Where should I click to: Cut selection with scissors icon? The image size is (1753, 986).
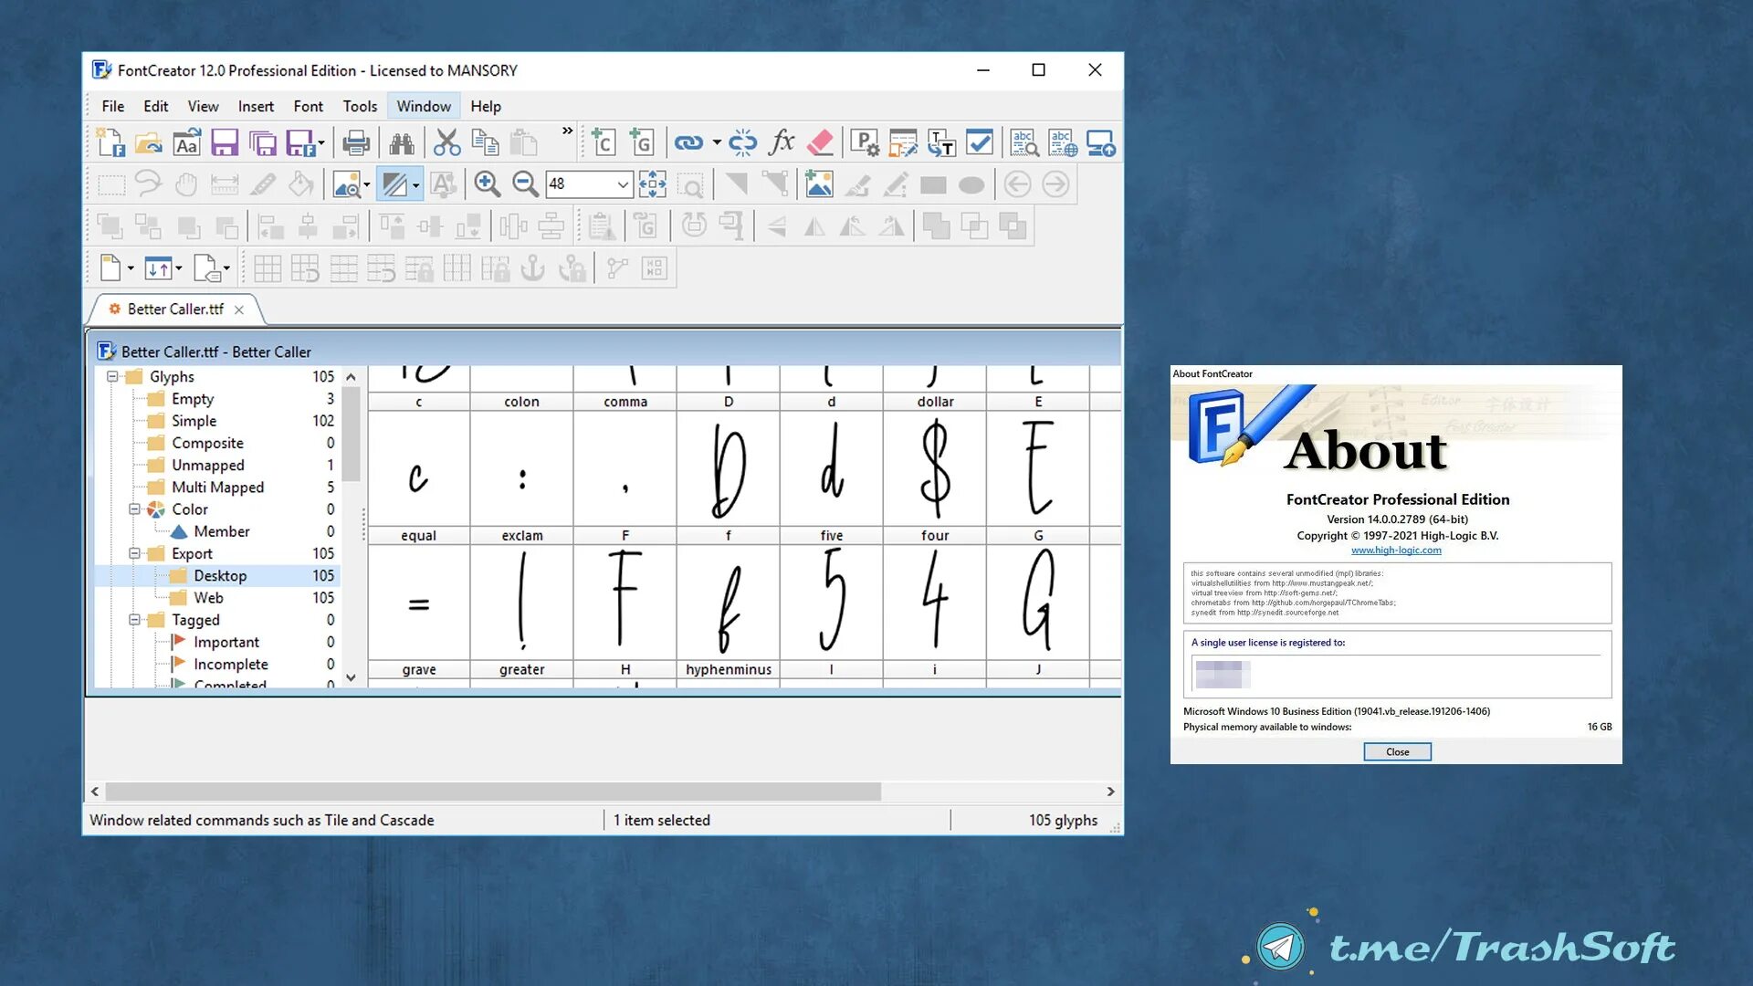(x=446, y=143)
